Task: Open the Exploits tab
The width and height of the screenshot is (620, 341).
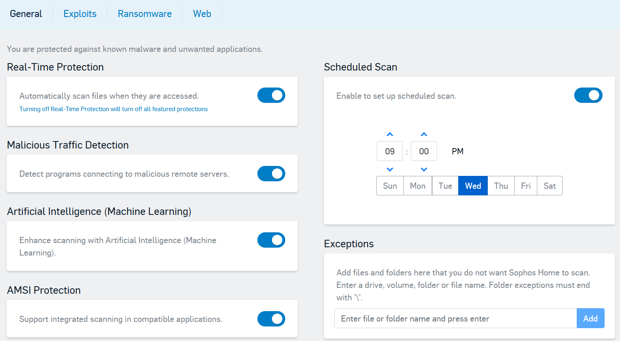Action: click(80, 14)
